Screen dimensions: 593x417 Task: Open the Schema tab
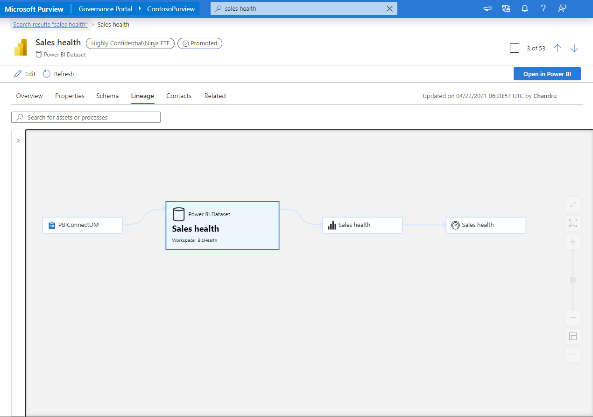[107, 96]
